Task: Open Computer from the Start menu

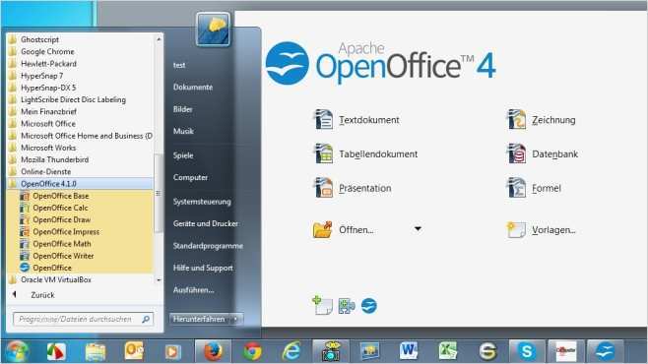Action: 190,177
